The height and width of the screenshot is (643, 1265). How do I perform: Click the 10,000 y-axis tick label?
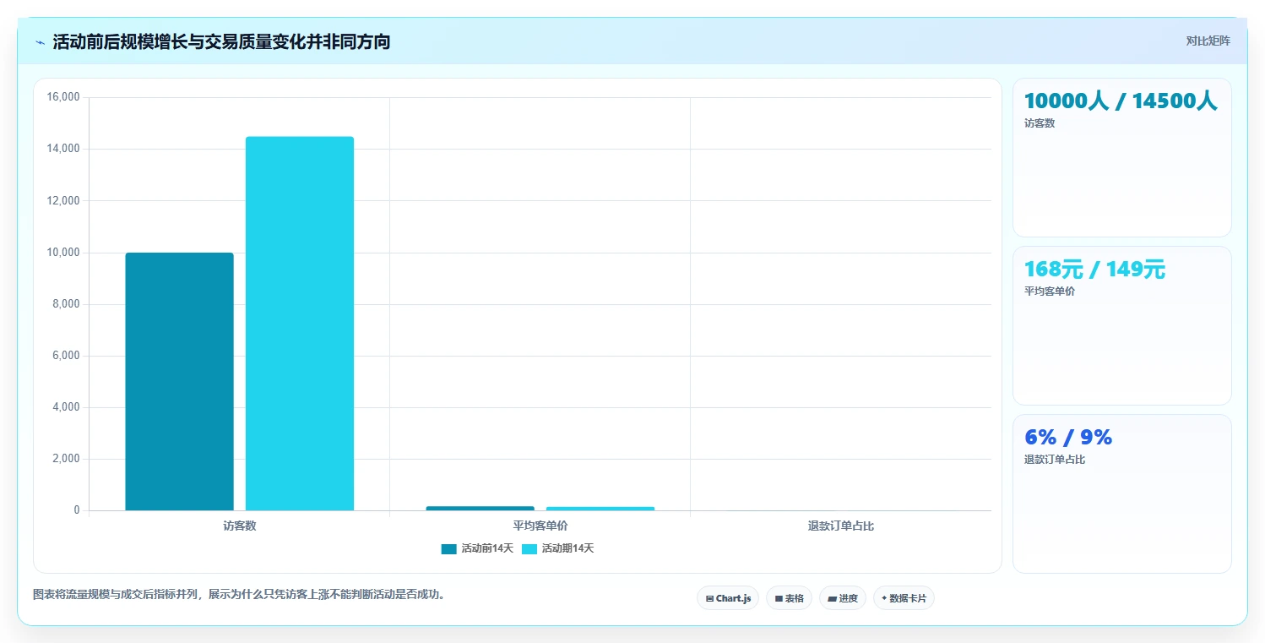point(62,253)
